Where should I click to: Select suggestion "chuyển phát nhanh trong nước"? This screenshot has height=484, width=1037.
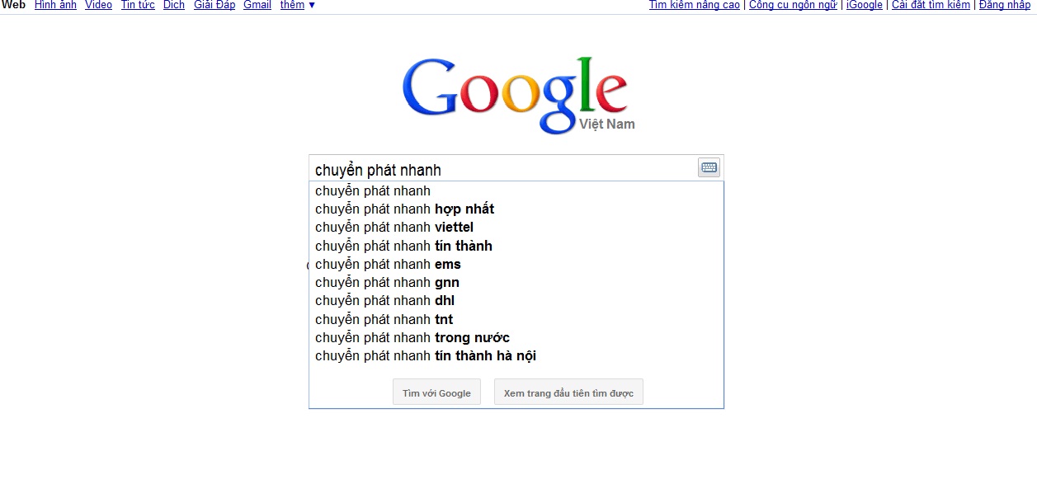click(x=516, y=338)
